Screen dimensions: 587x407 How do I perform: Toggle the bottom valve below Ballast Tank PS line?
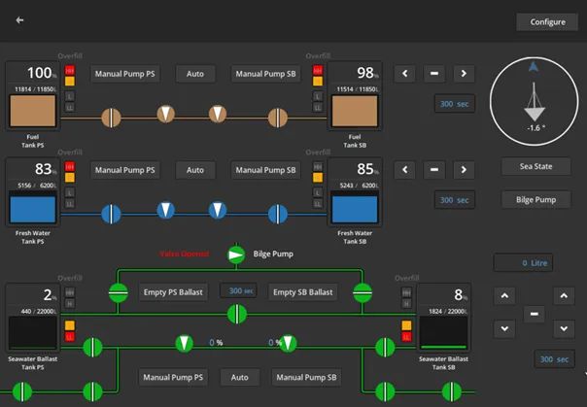[x=92, y=391]
